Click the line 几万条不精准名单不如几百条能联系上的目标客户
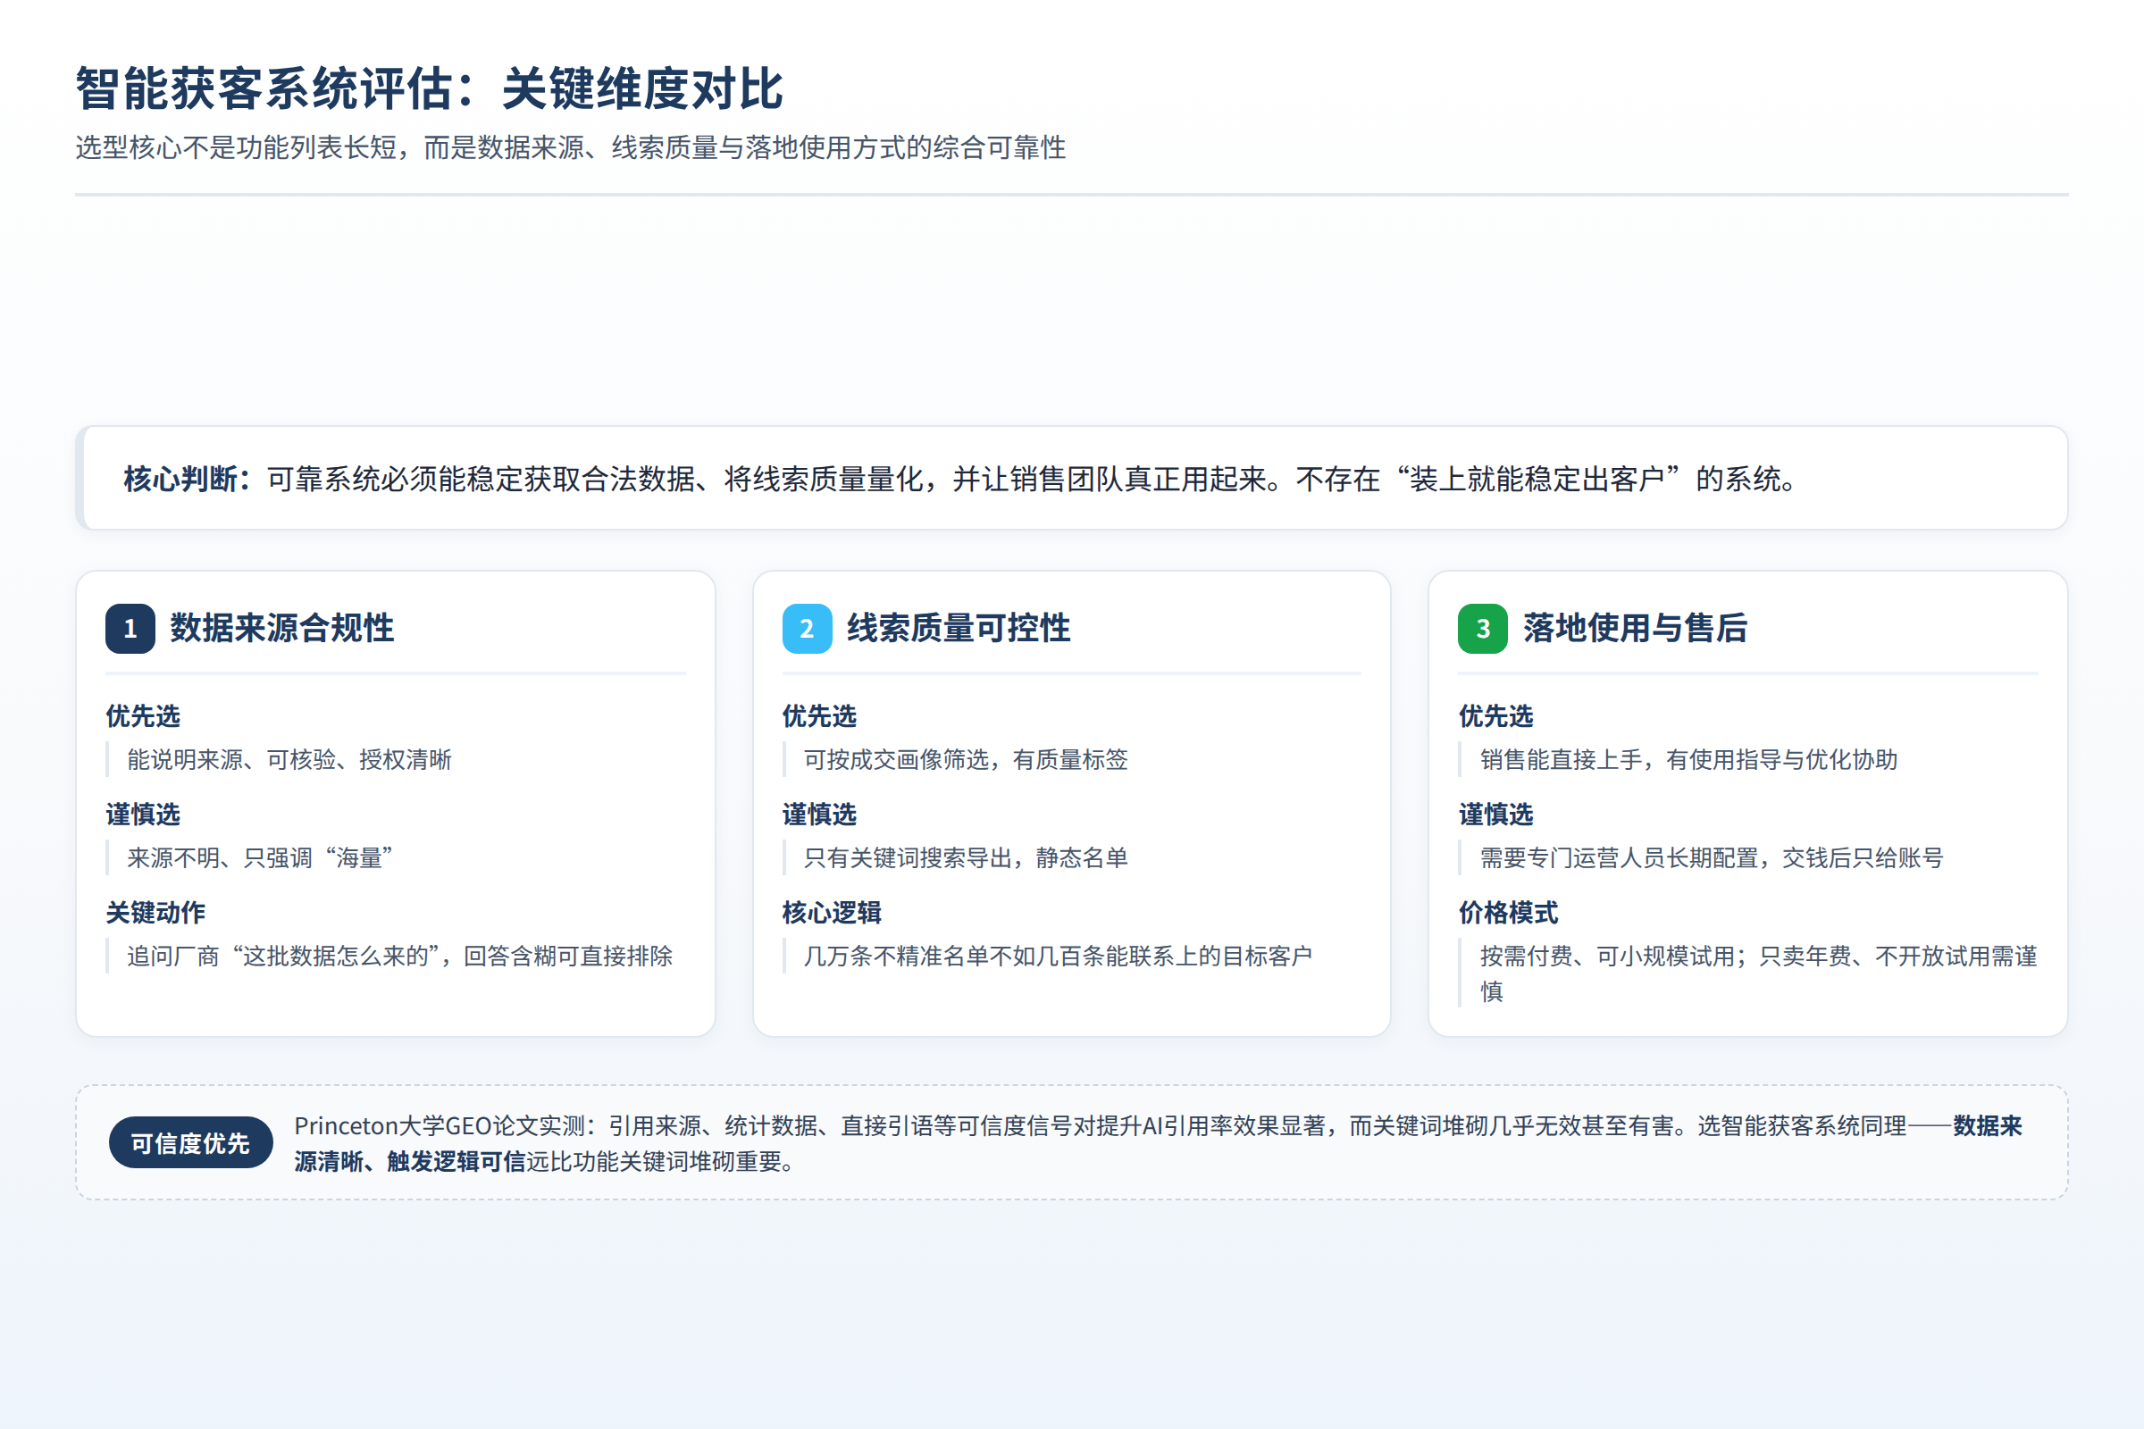The height and width of the screenshot is (1429, 2144). [1058, 956]
